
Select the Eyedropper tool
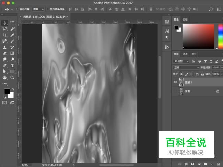click(x=12, y=35)
